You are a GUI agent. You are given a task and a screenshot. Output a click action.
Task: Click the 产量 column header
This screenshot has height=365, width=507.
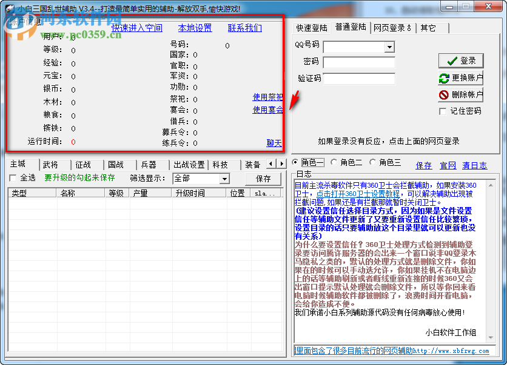point(150,193)
